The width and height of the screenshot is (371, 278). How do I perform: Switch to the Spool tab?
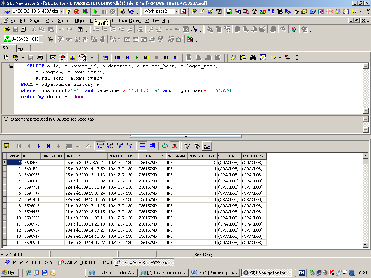[22, 49]
